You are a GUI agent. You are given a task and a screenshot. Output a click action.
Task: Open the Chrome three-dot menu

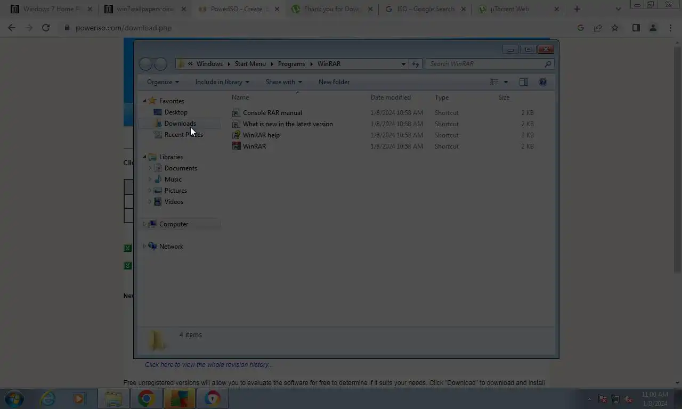(670, 28)
